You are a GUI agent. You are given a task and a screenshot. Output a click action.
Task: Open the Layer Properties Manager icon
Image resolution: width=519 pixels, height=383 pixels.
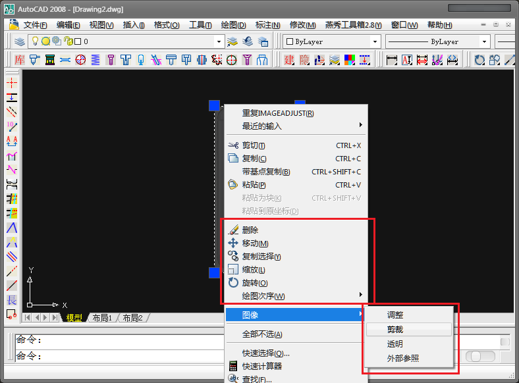click(20, 41)
